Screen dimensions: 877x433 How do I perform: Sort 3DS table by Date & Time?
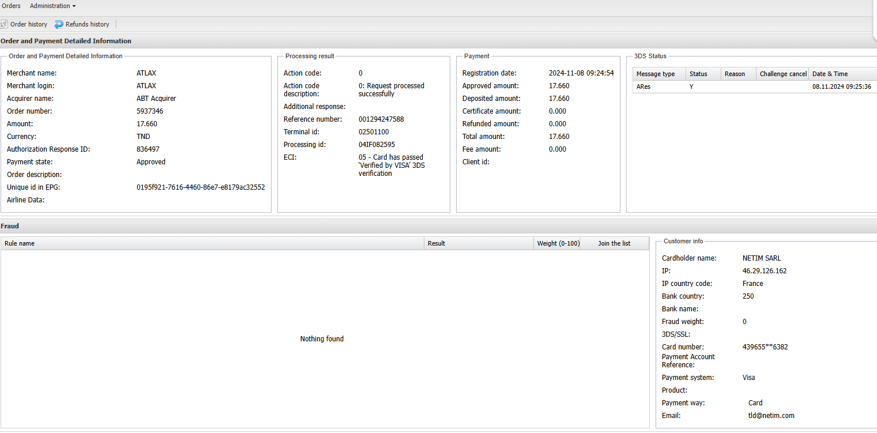click(x=830, y=74)
